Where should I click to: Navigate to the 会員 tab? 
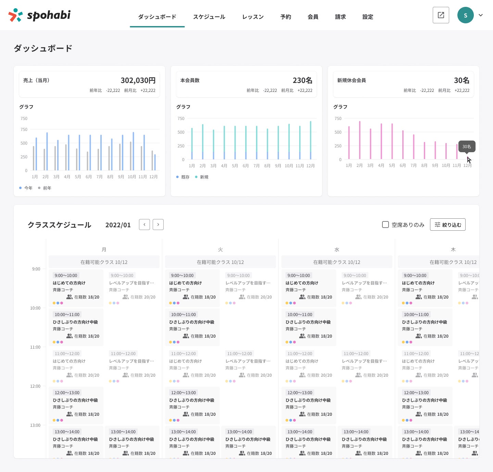coord(313,17)
